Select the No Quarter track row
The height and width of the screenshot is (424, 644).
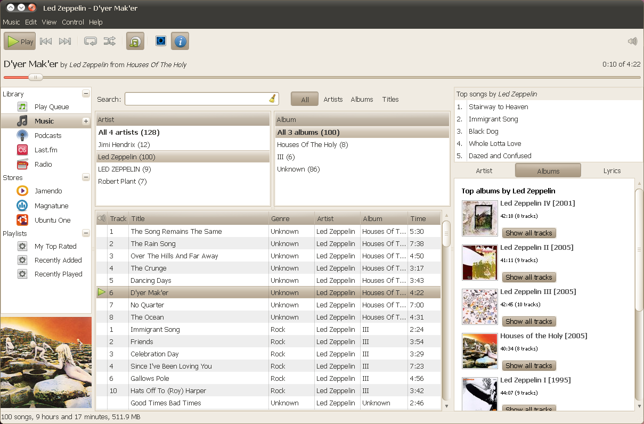tap(268, 305)
